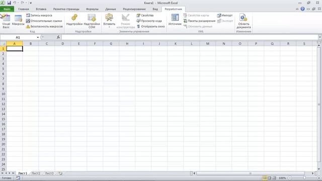Save workbook from quick access toolbar
This screenshot has height=181, width=322.
click(9, 3)
